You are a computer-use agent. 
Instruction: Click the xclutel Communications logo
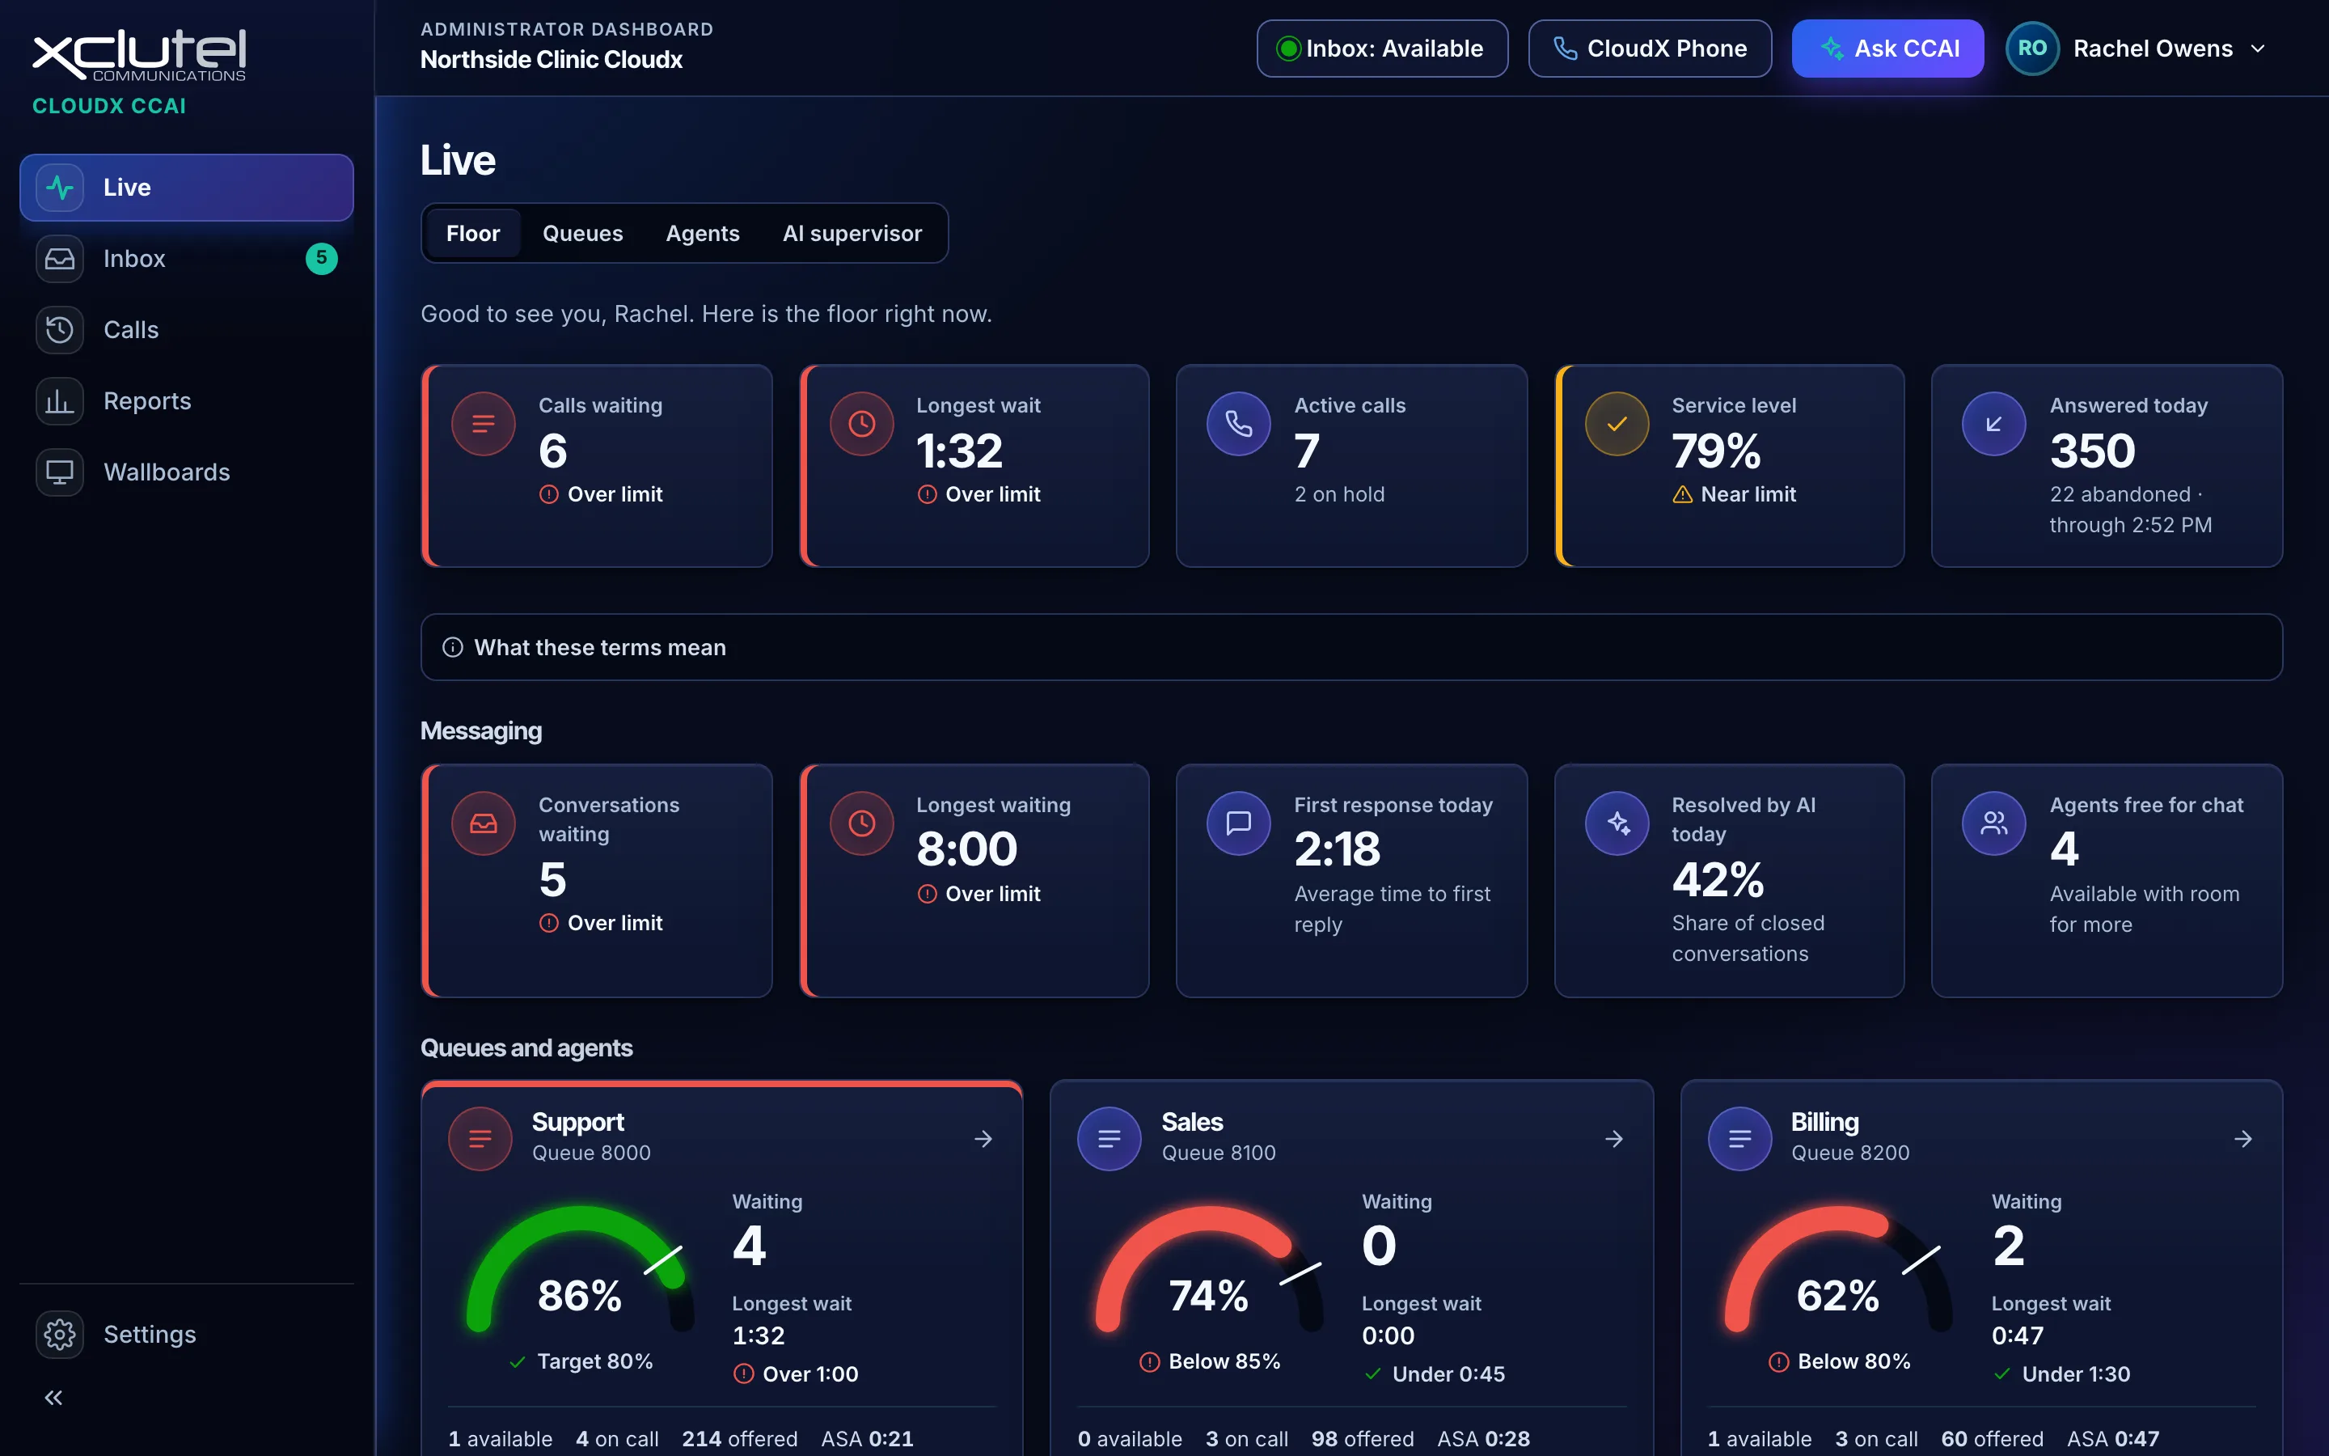pos(140,55)
